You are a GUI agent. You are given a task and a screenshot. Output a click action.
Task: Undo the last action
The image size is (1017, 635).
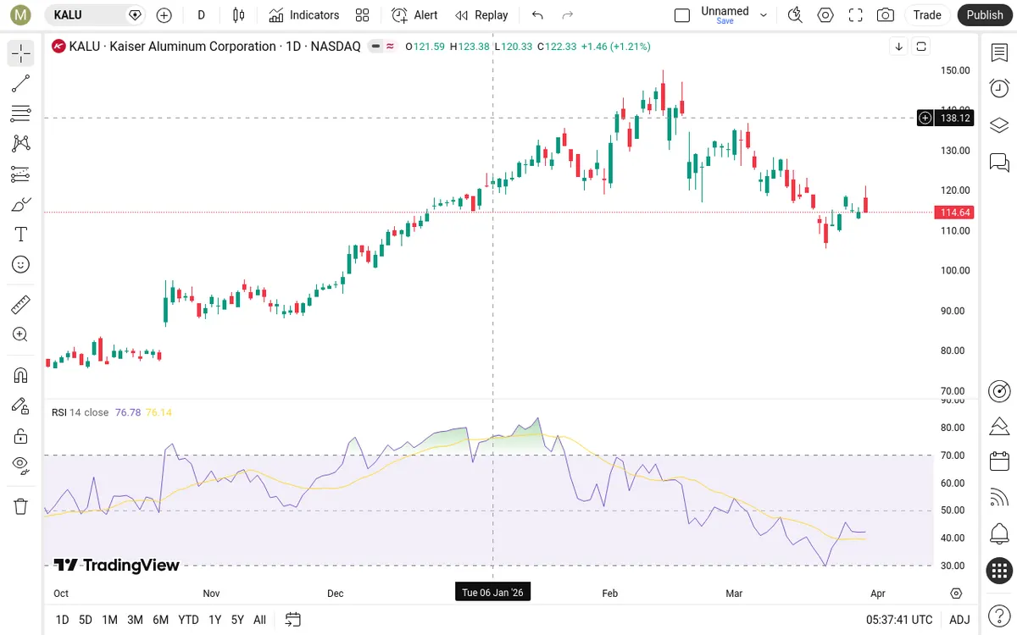point(537,15)
